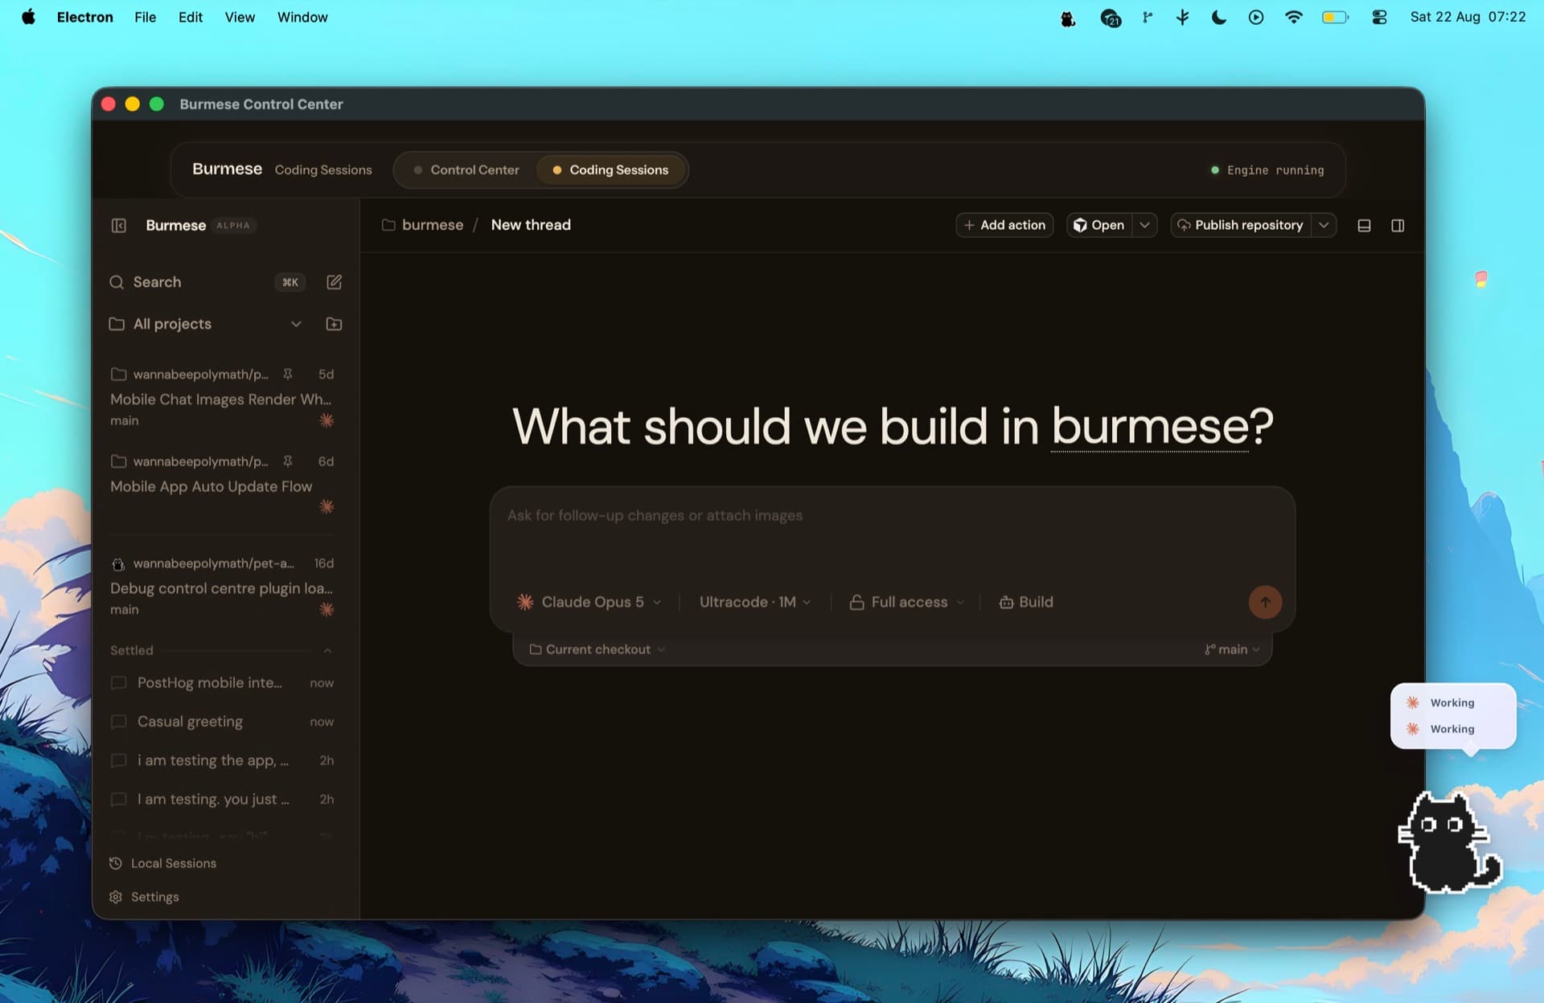Click the burmese folder icon in breadcrumb
This screenshot has height=1003, width=1544.
point(388,225)
